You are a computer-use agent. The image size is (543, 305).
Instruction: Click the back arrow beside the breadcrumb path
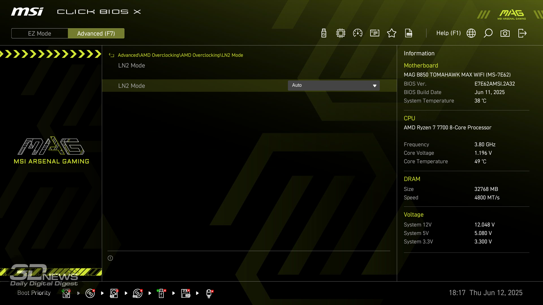pyautogui.click(x=111, y=55)
